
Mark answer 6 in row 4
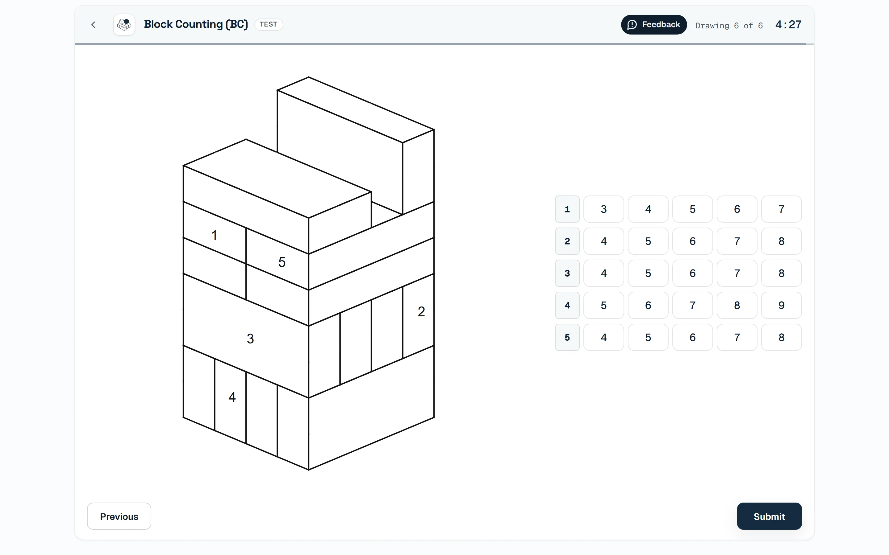pyautogui.click(x=648, y=305)
